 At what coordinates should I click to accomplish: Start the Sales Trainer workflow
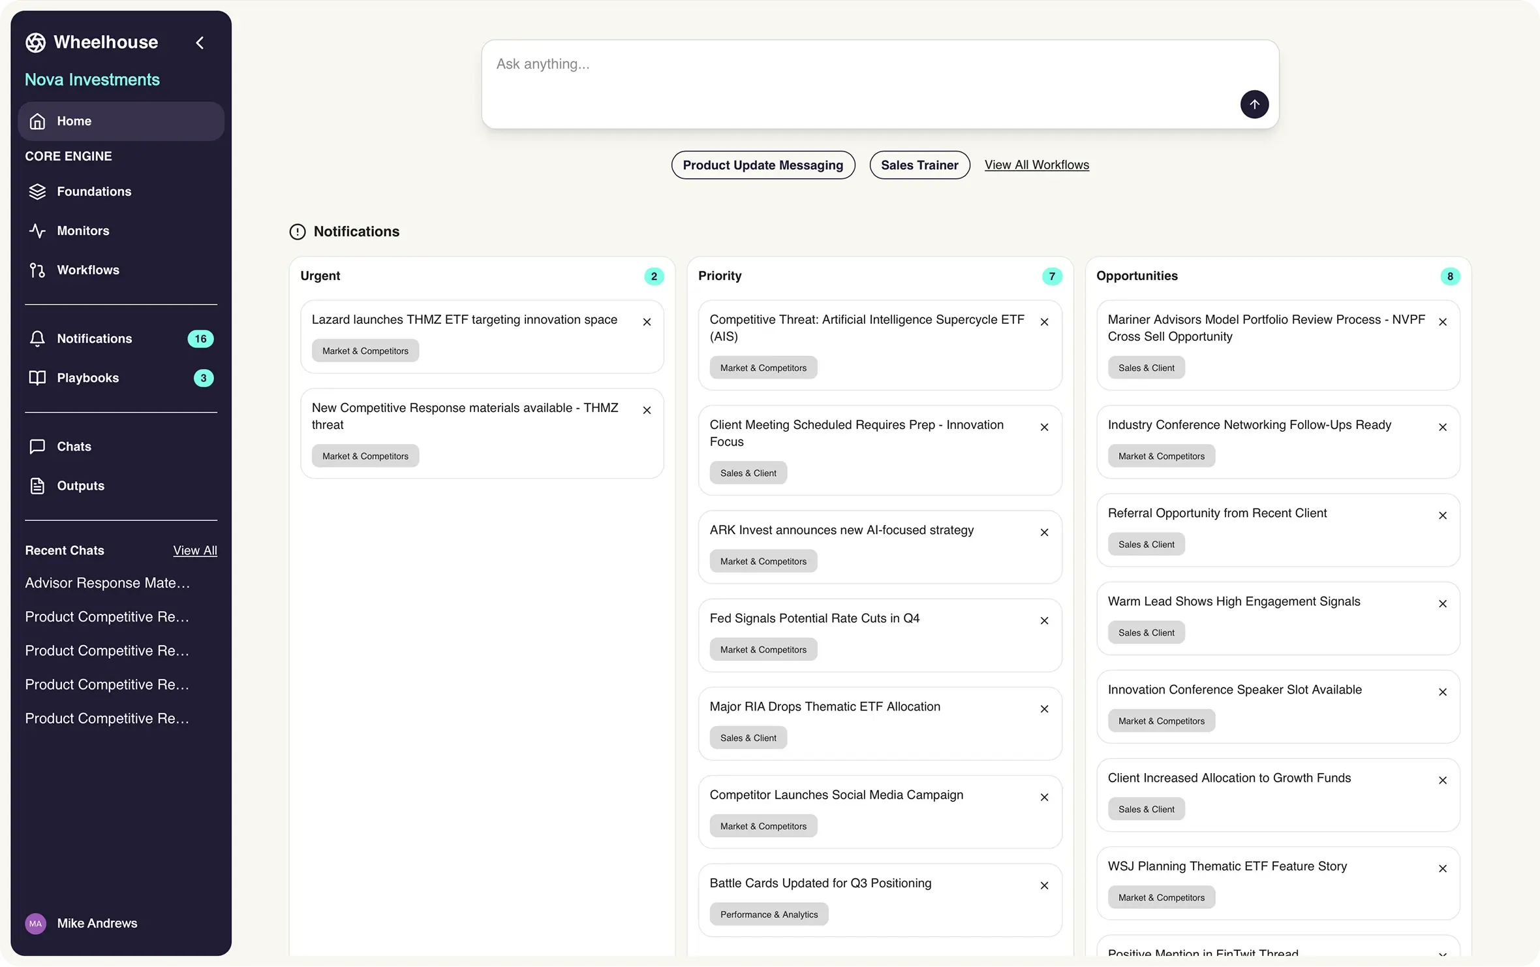(x=919, y=165)
